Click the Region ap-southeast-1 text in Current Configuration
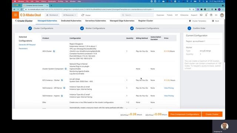The height and width of the screenshot is (133, 237). 196,41
